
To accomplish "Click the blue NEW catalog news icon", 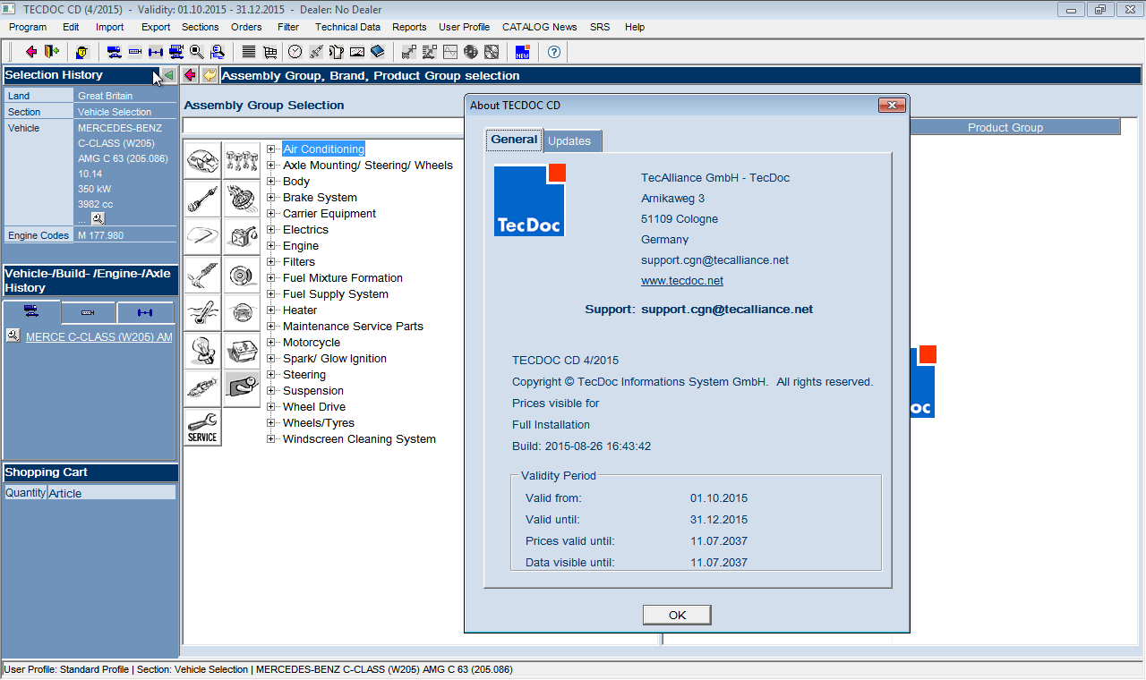I will [x=523, y=52].
